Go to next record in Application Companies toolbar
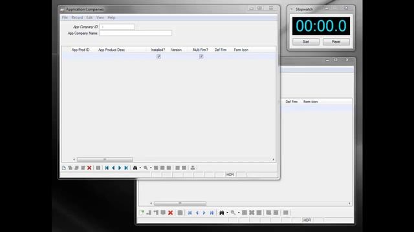Image resolution: width=414 pixels, height=232 pixels. (120, 168)
